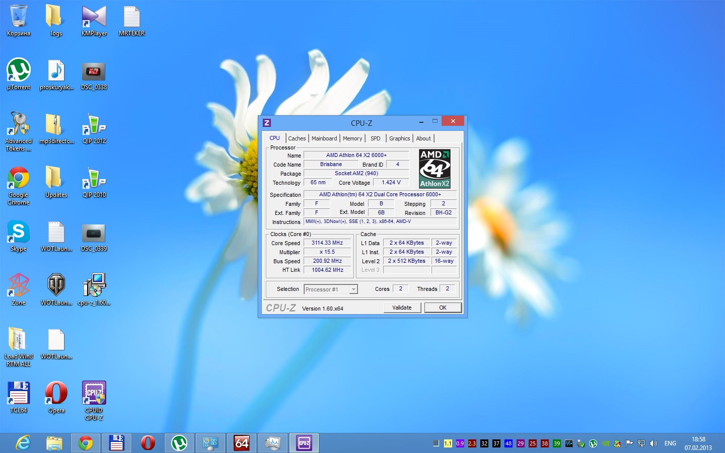Launch Skype from the desktop
This screenshot has height=453, width=725.
coord(19,233)
